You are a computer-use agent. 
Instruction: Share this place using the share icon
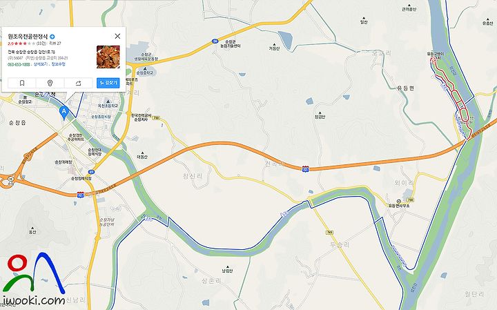(x=78, y=83)
